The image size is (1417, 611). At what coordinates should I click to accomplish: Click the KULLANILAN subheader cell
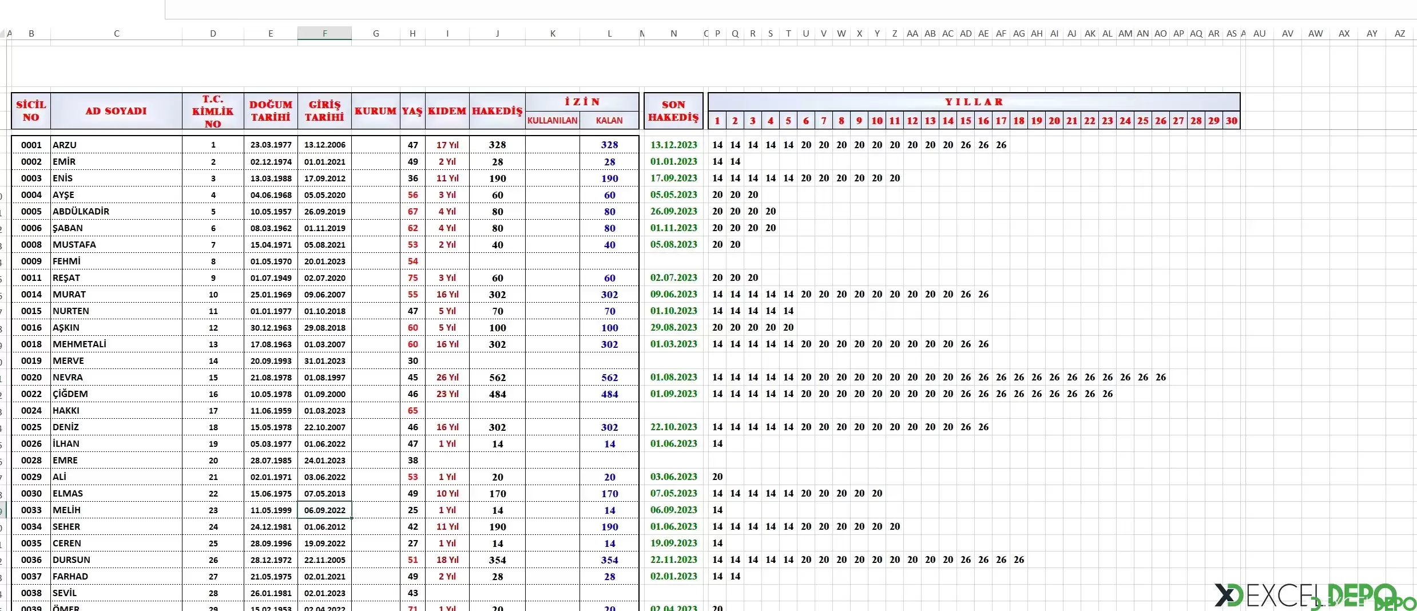[552, 120]
